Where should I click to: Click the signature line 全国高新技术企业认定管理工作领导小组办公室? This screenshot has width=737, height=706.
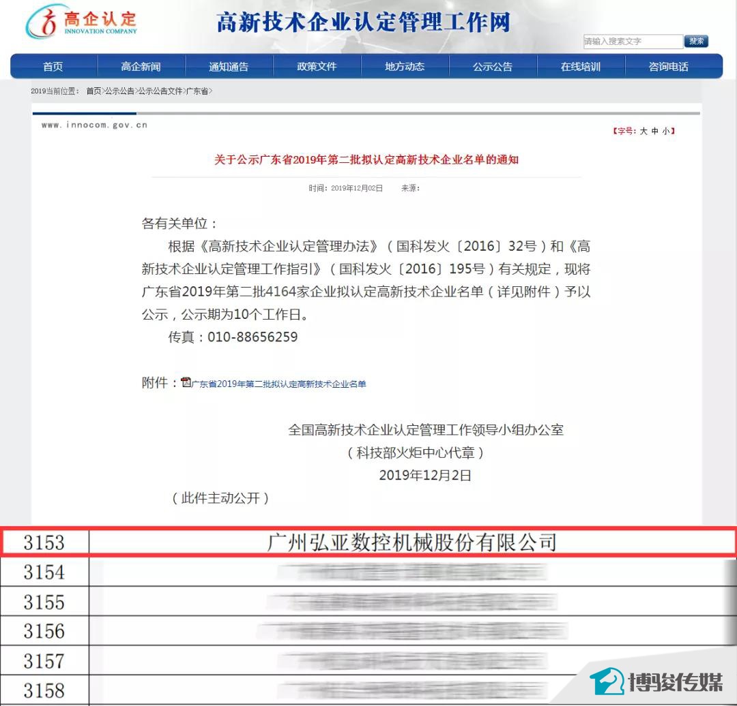[x=426, y=429]
